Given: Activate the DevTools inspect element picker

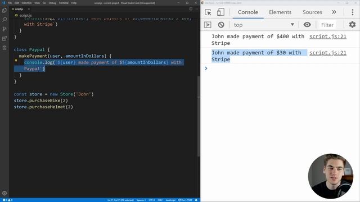Looking at the screenshot, I should coord(208,12).
